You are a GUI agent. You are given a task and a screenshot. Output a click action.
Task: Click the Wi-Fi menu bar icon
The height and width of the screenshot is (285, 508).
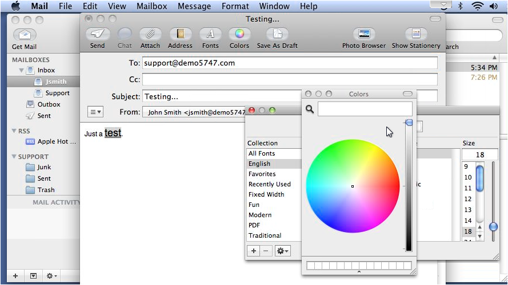(477, 6)
